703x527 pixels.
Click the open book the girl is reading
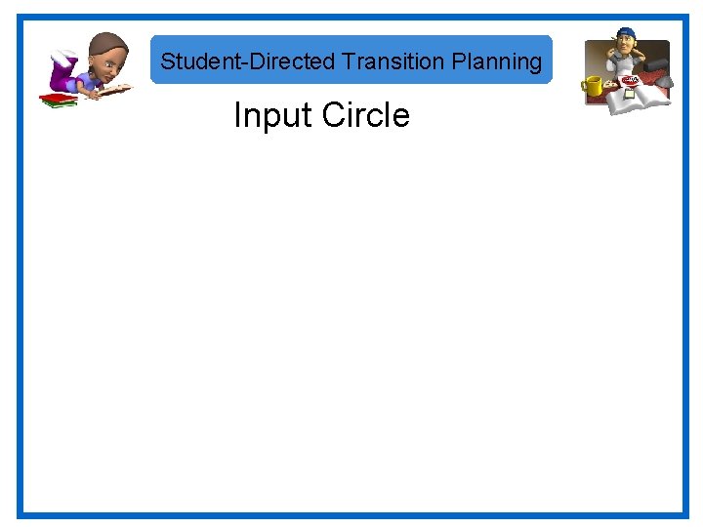(x=113, y=91)
